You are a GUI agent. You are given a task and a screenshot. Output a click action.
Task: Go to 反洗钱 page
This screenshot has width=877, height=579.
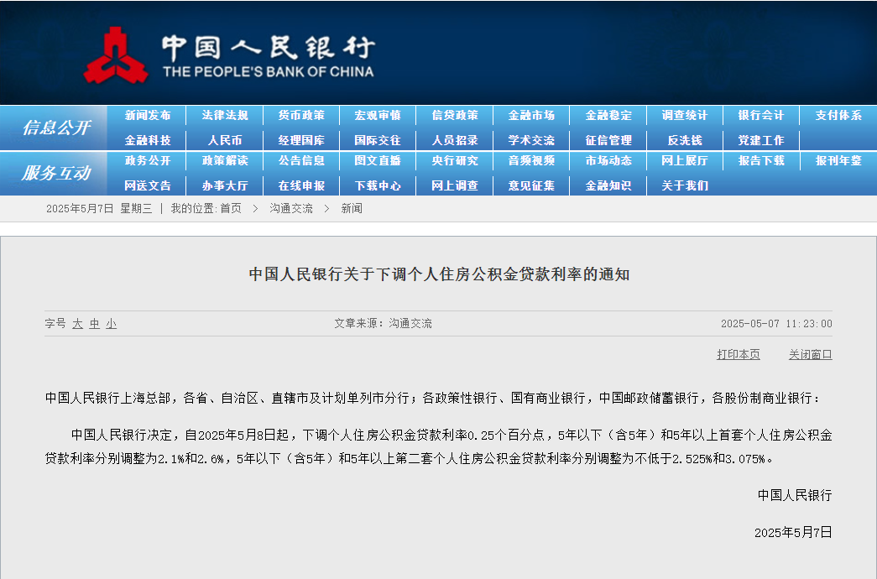[685, 140]
